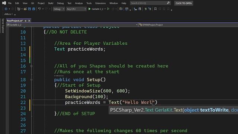Image resolution: width=238 pixels, height=134 pixels.
Task: Open the Debug configuration dropdown
Action: 59,9
